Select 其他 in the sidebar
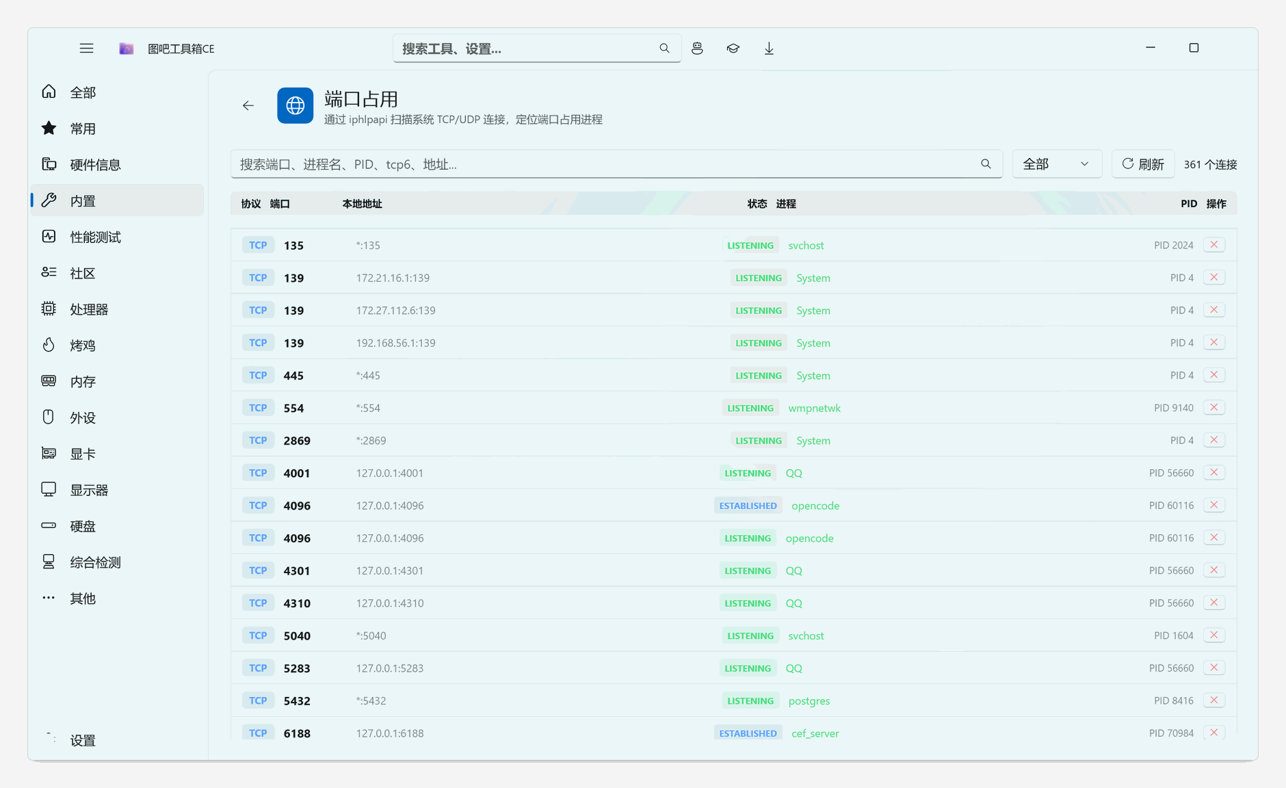Screen dimensions: 1286x788 [117, 599]
